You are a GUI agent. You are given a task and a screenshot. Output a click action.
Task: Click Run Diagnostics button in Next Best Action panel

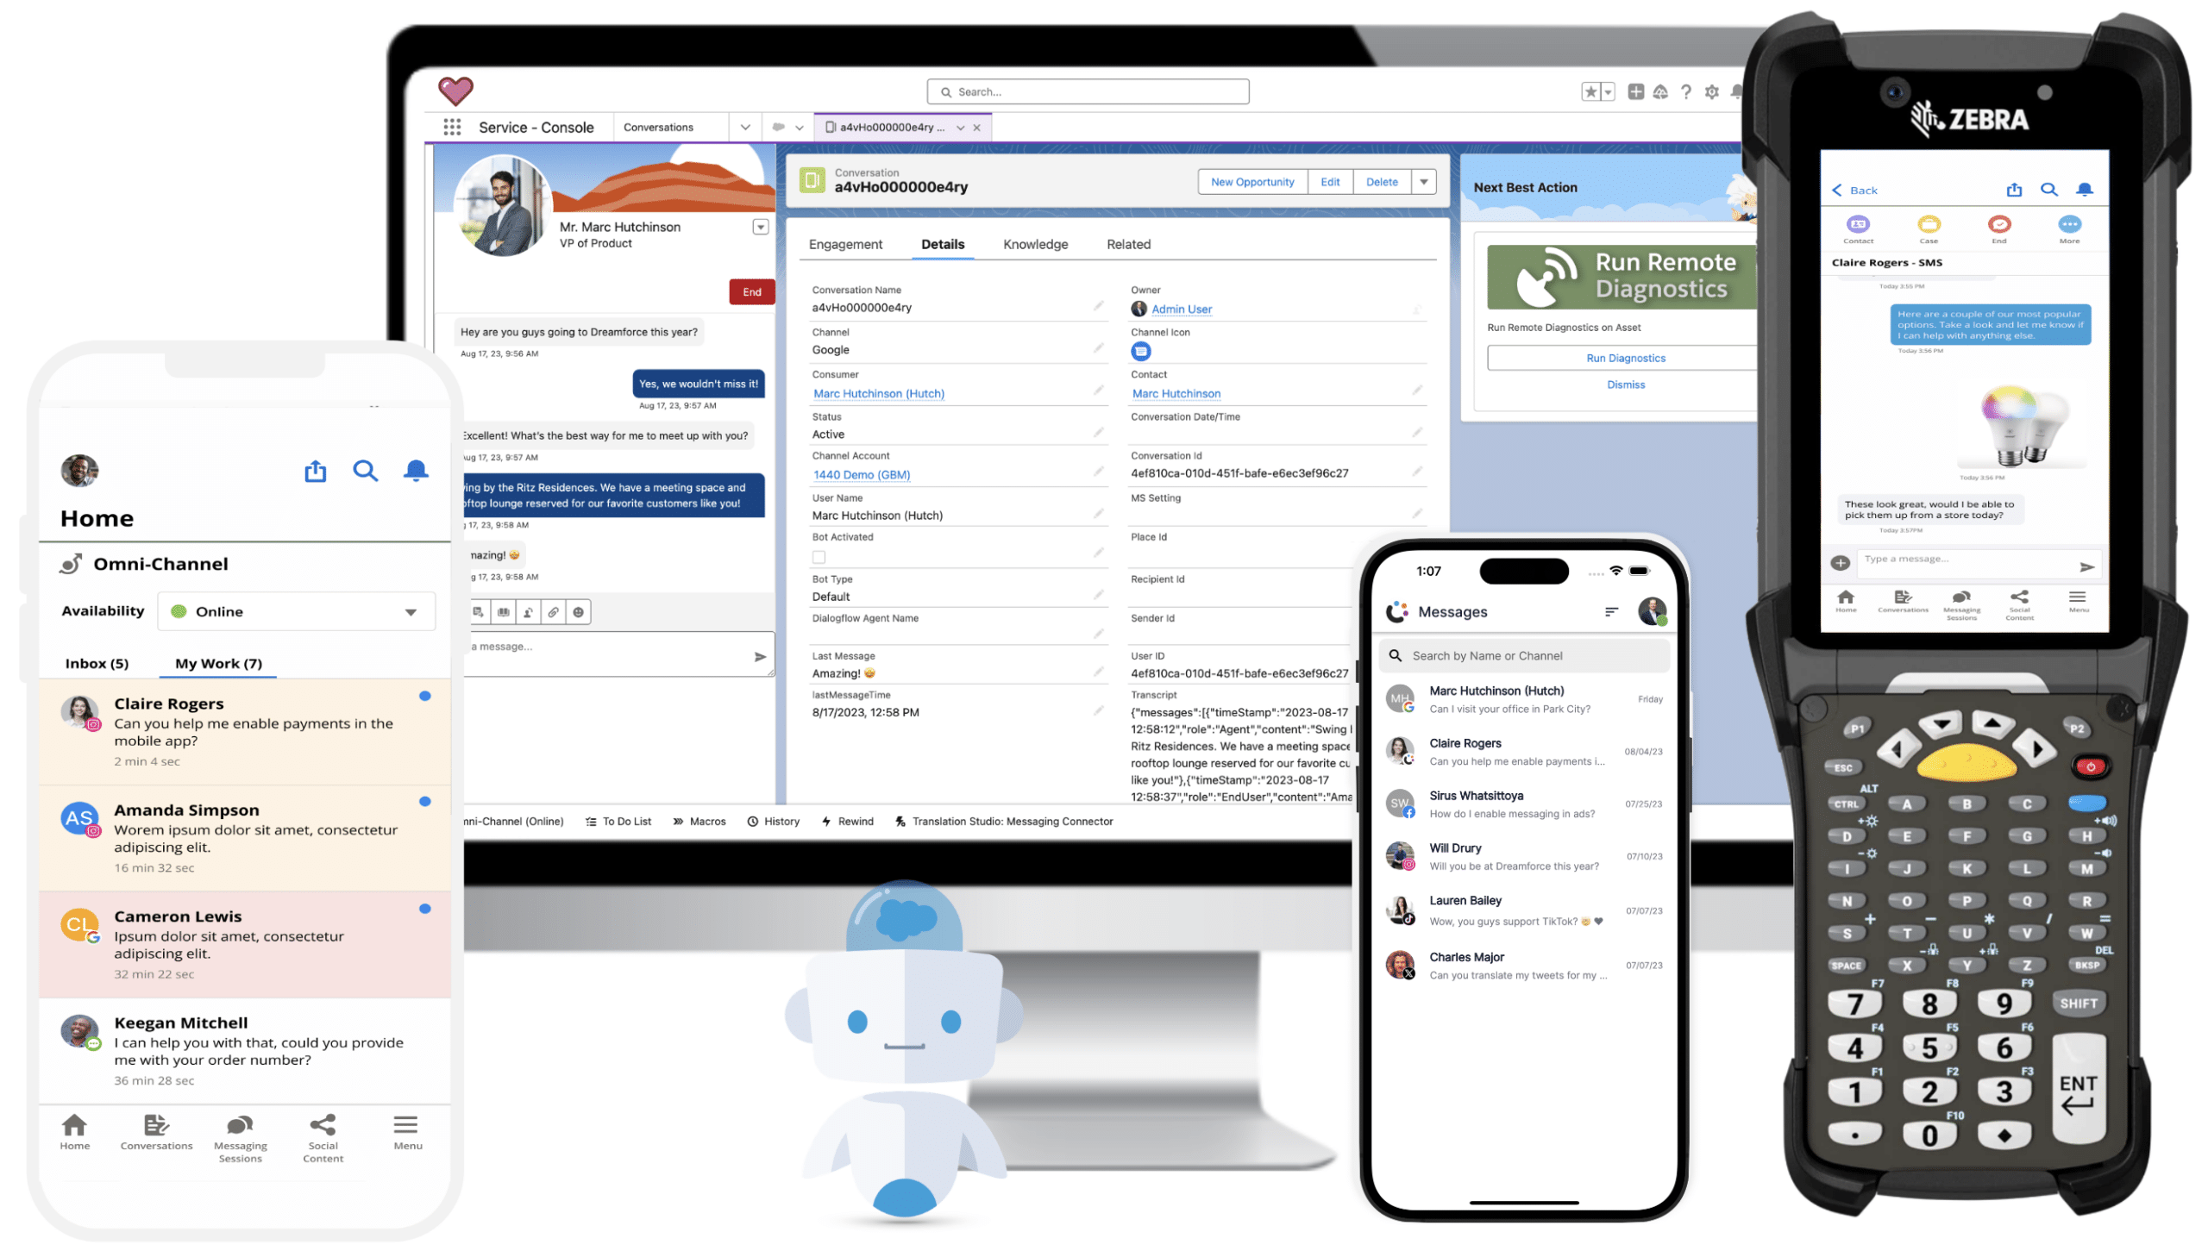click(x=1626, y=358)
